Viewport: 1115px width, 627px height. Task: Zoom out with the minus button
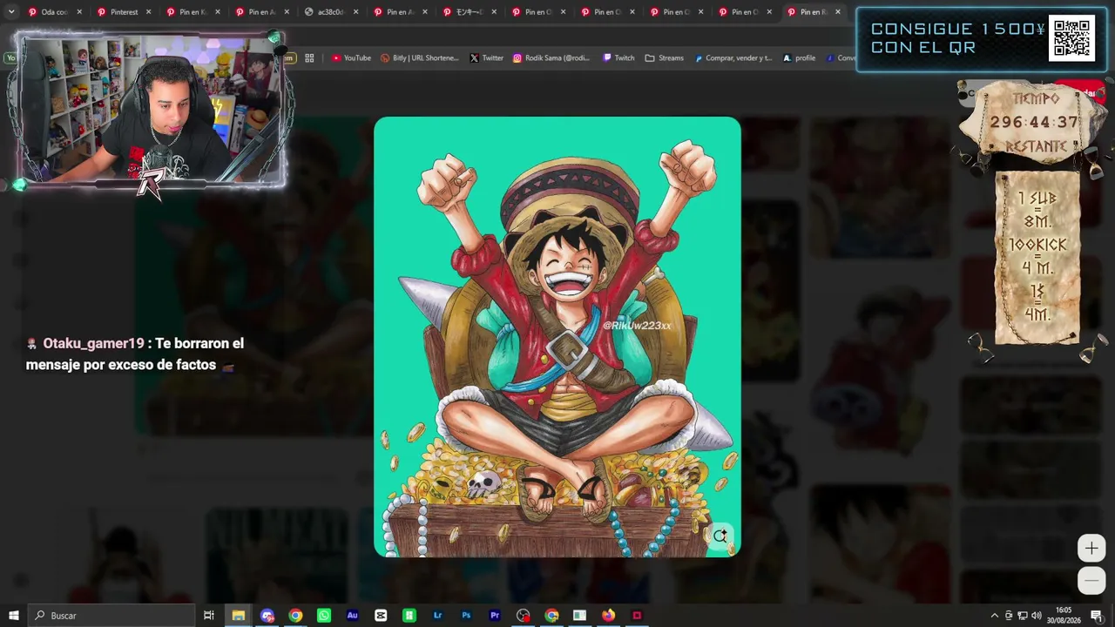pos(1091,580)
